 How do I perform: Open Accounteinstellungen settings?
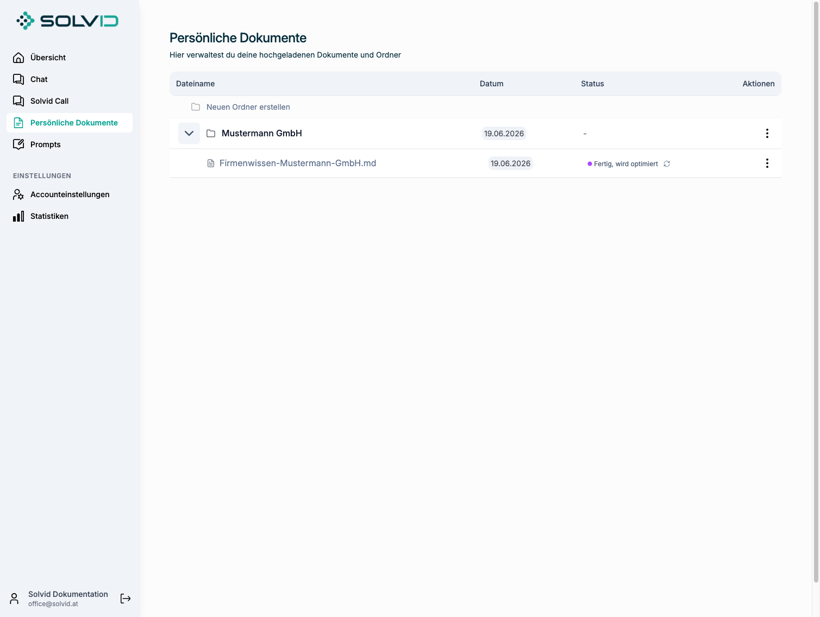point(70,194)
